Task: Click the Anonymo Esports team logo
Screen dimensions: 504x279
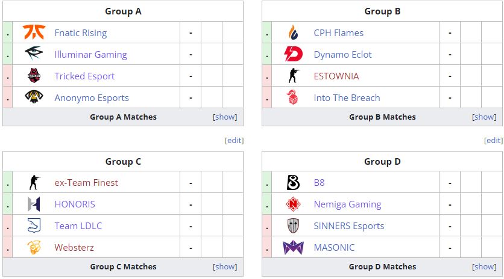Action: coord(33,98)
